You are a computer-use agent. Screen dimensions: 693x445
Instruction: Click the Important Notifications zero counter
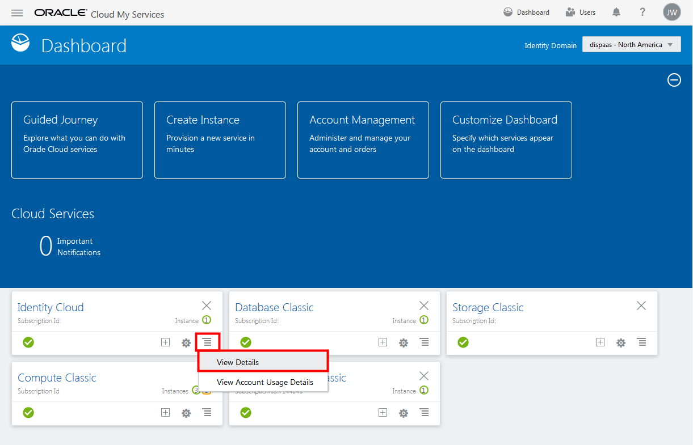(x=46, y=245)
